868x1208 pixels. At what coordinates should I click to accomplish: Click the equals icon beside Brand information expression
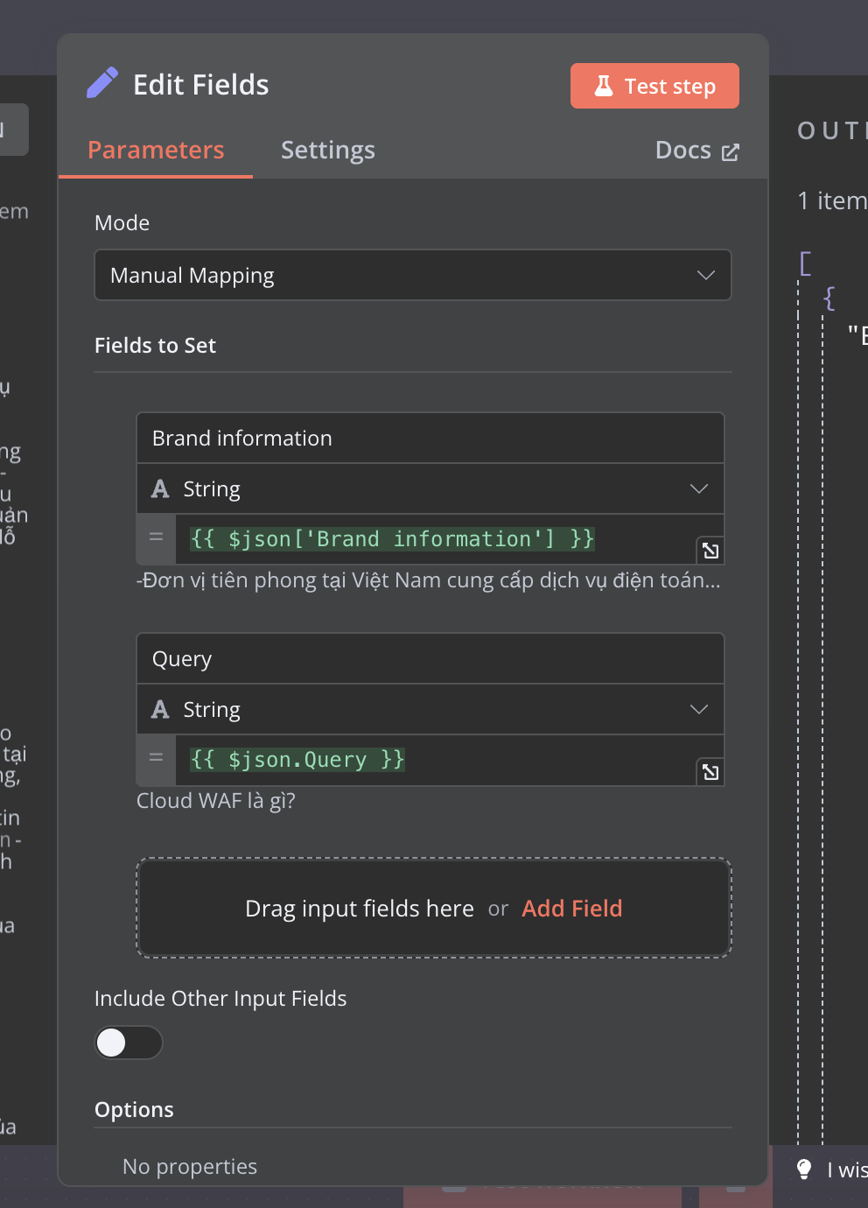(x=156, y=537)
